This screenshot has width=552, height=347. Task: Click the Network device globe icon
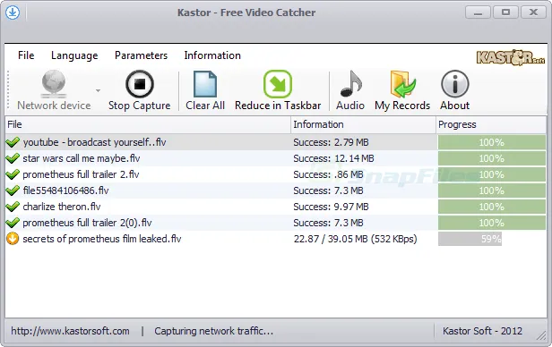pyautogui.click(x=54, y=83)
